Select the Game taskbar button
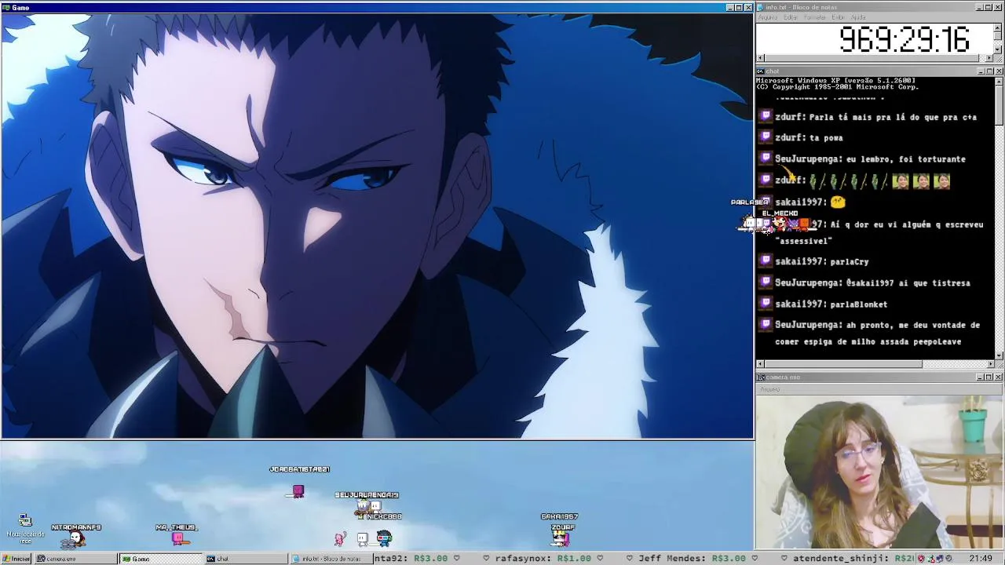The image size is (1005, 565). click(x=161, y=559)
